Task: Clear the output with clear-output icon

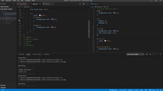Action: point(147,54)
